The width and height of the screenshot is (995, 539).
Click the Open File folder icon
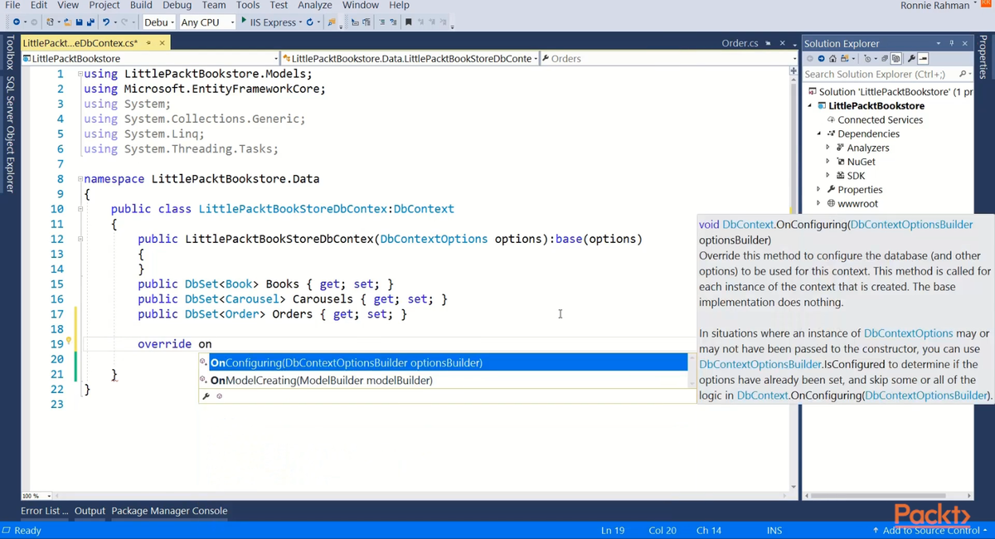click(69, 22)
